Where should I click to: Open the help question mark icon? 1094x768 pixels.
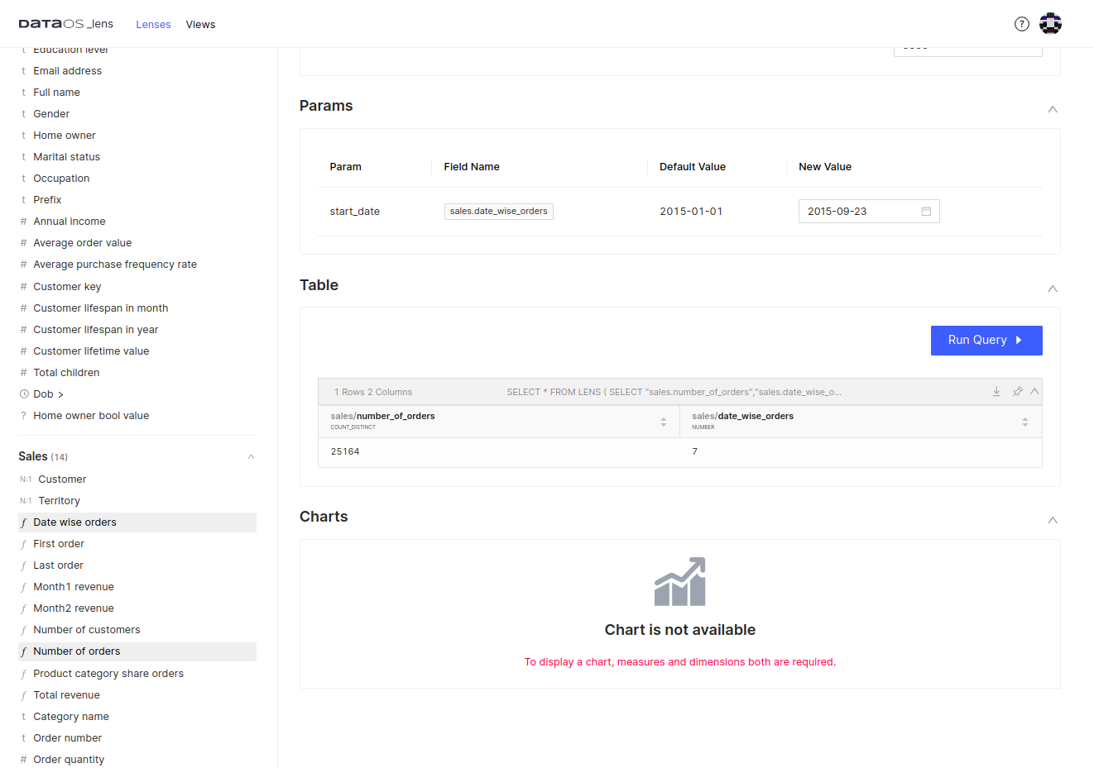point(1022,24)
